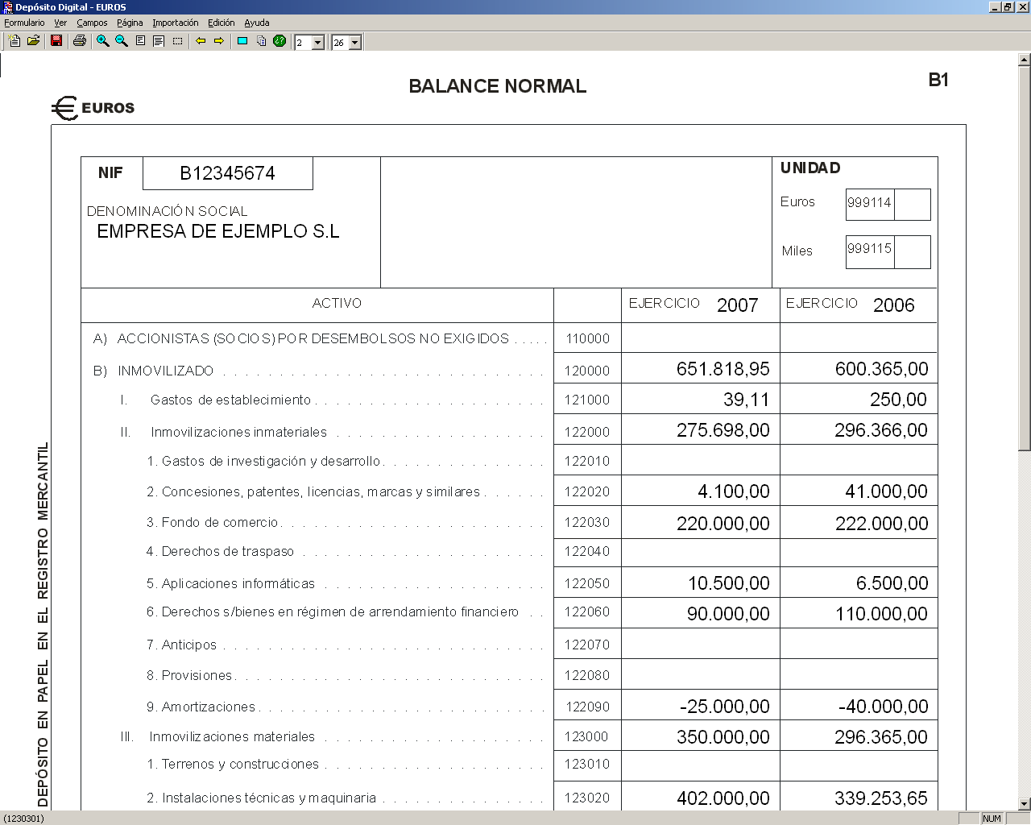Save using the red floppy disk icon

coord(56,41)
